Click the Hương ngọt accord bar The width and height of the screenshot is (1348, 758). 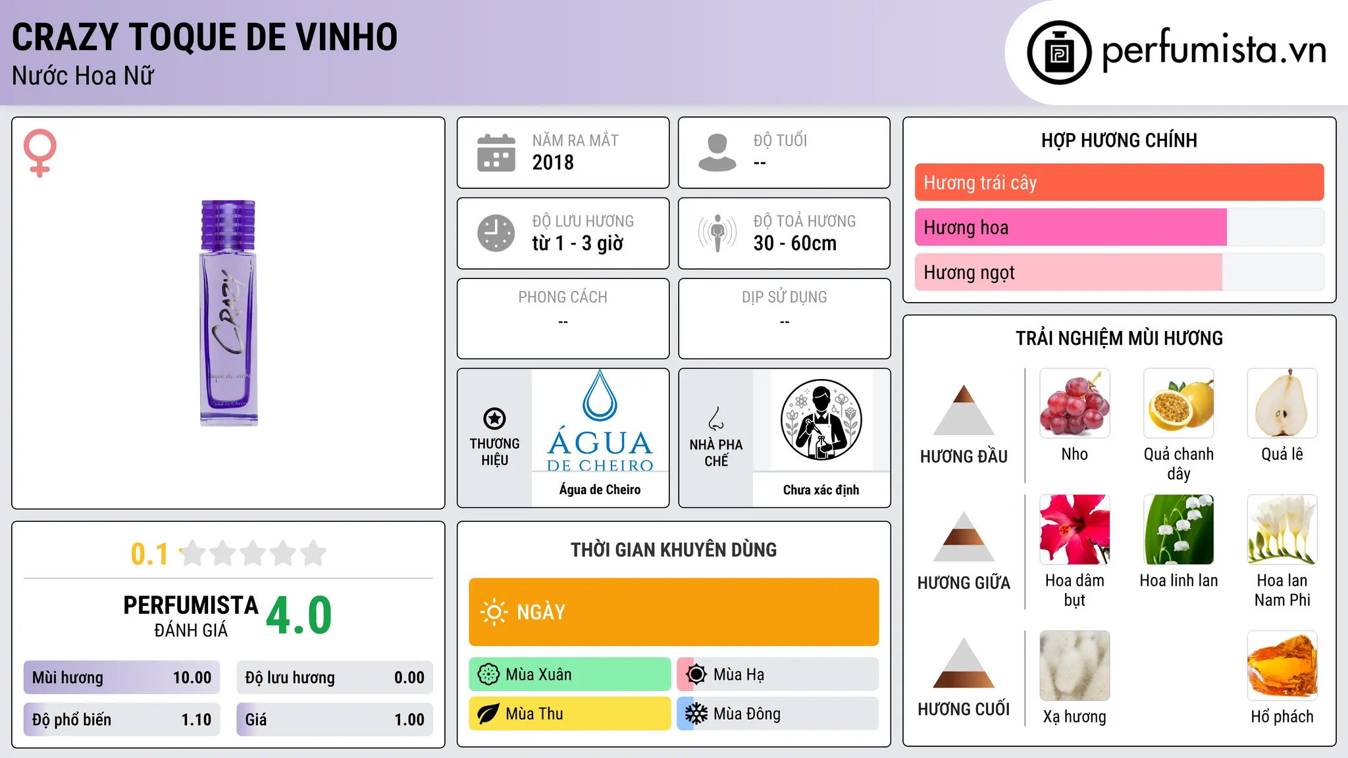pos(1119,272)
